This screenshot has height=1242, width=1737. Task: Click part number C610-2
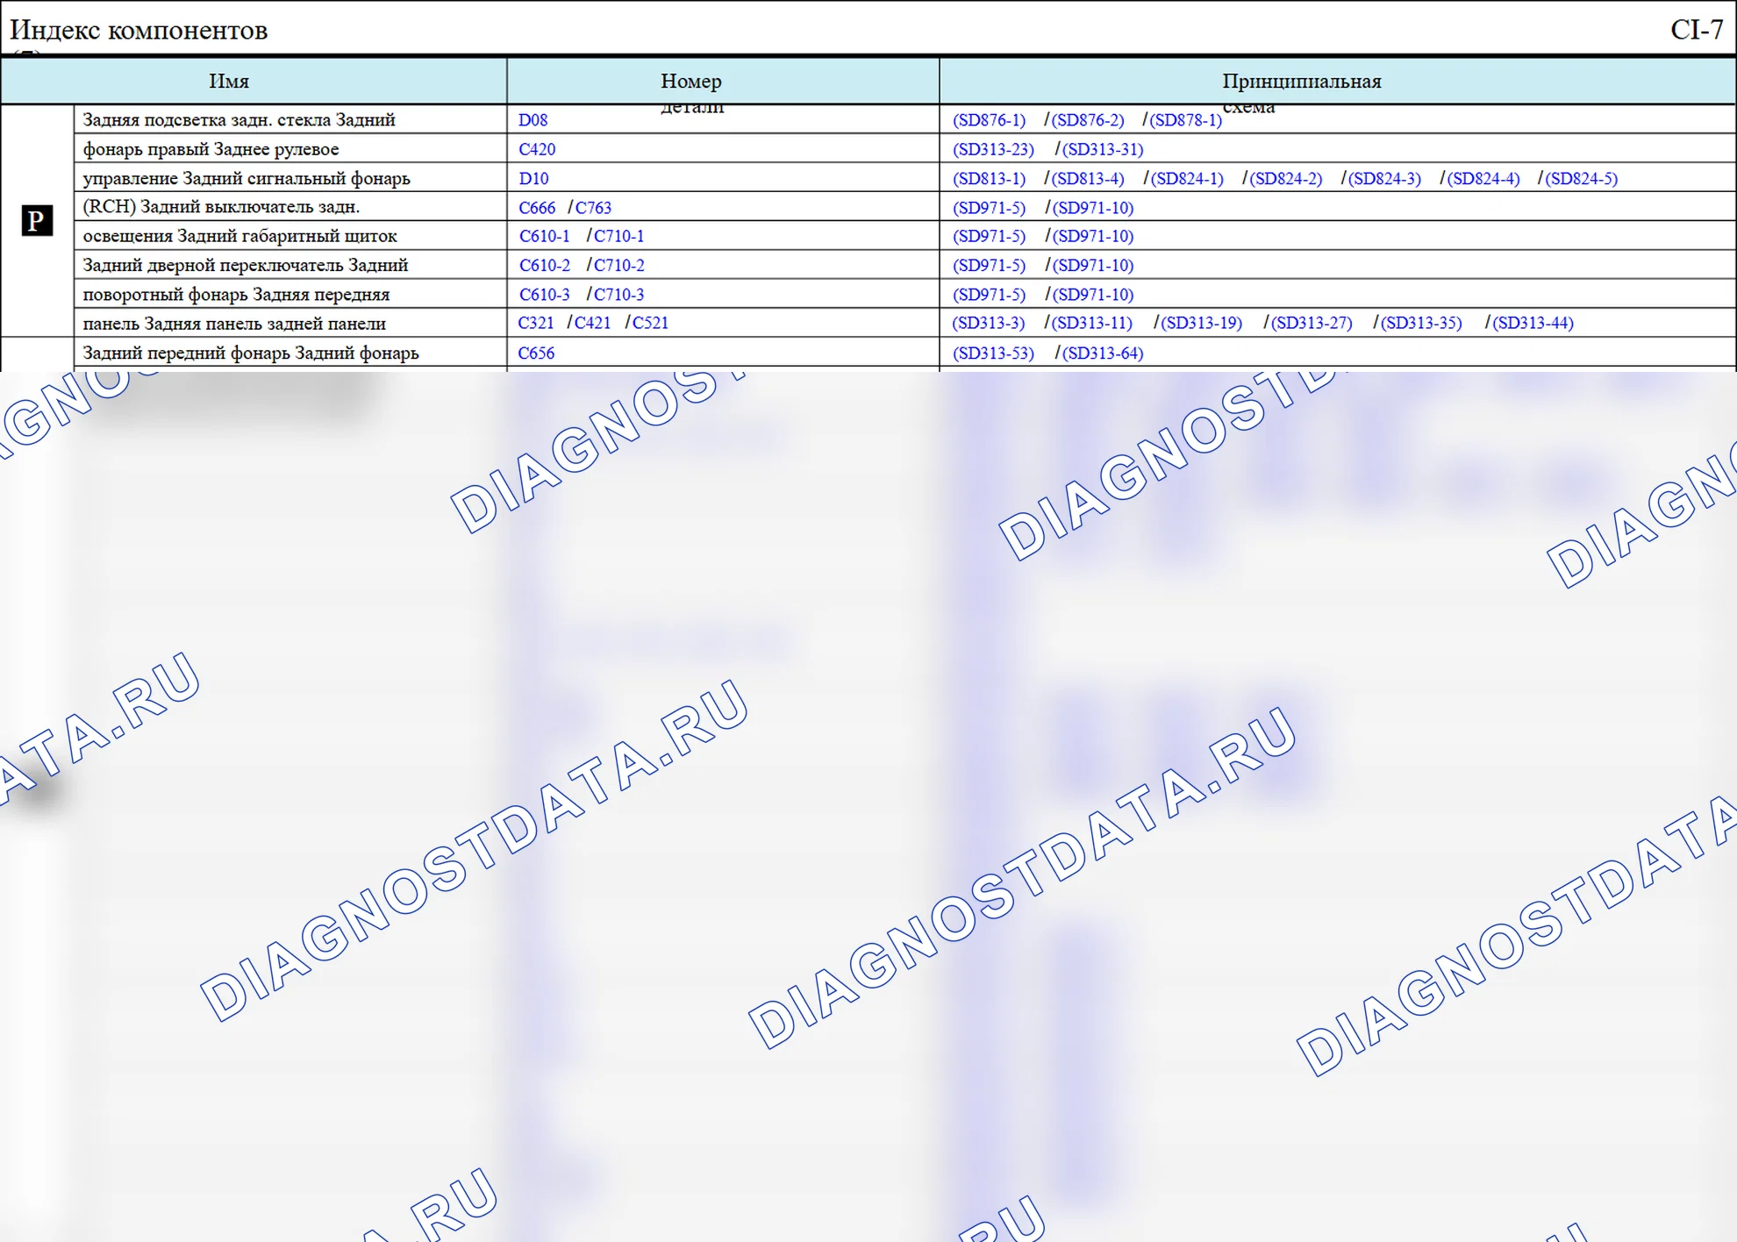coord(544,265)
